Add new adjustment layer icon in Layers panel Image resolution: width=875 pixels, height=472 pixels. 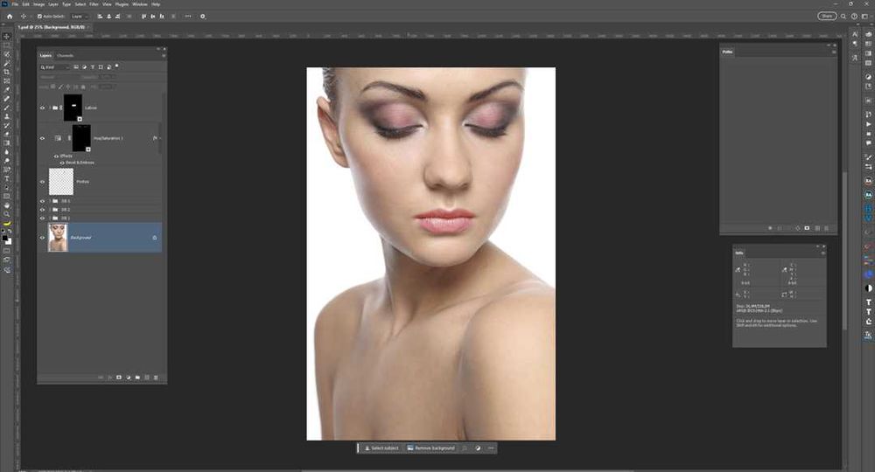[x=129, y=378]
